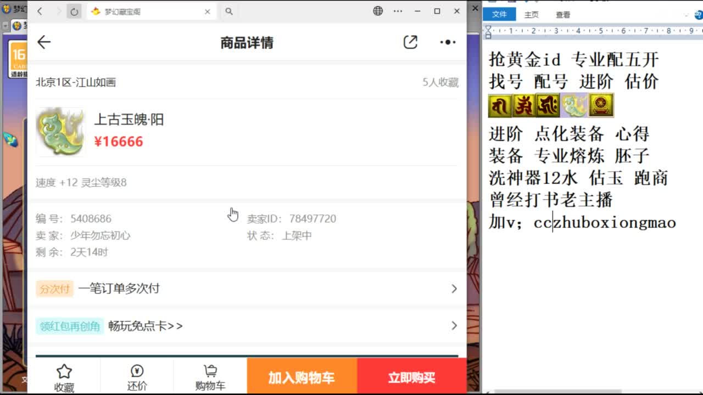Click the 立即购买 buy now button
The height and width of the screenshot is (395, 703).
(x=411, y=377)
